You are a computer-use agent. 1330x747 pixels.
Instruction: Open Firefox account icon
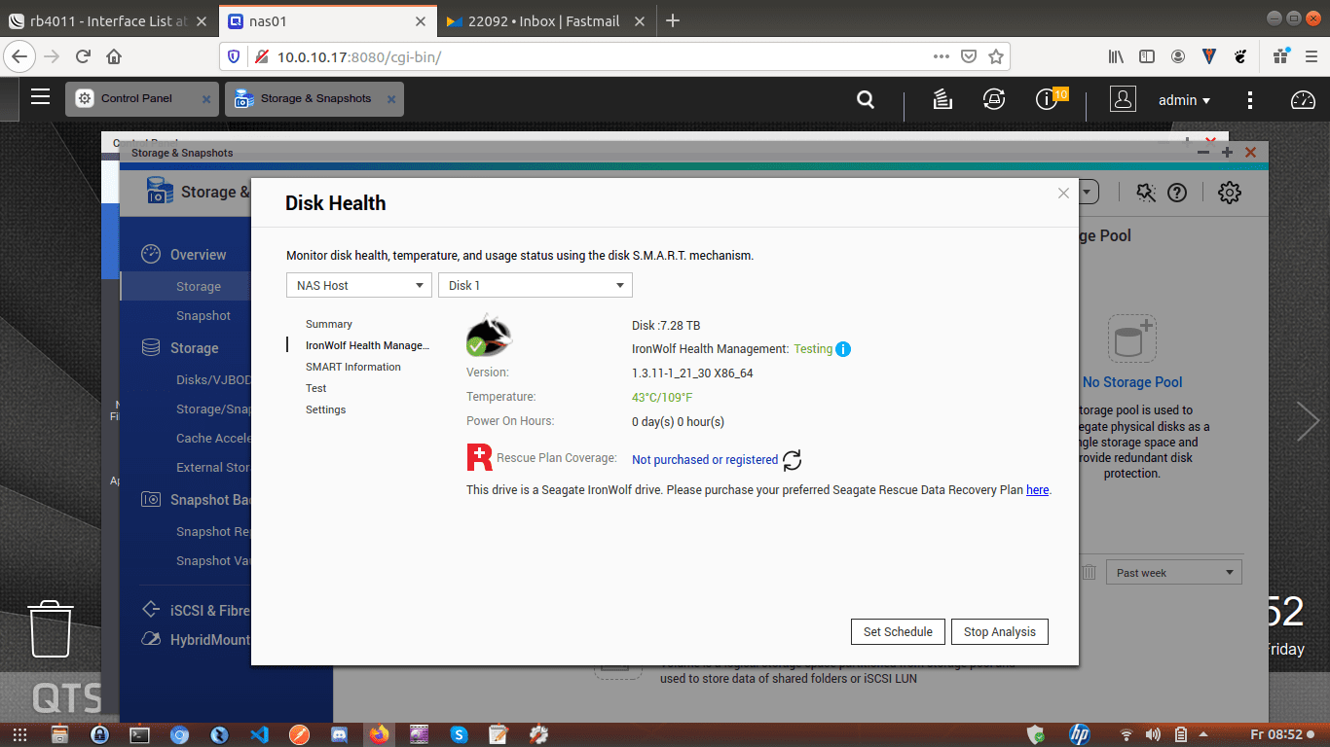(x=1178, y=56)
